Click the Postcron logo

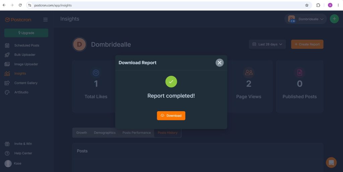(18, 20)
